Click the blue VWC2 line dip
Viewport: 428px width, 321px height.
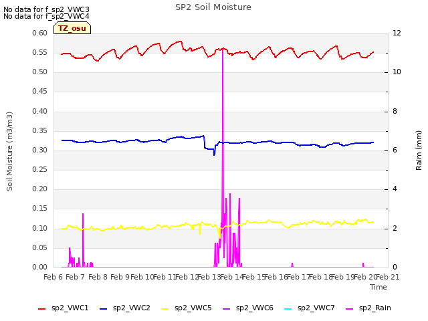(x=214, y=154)
